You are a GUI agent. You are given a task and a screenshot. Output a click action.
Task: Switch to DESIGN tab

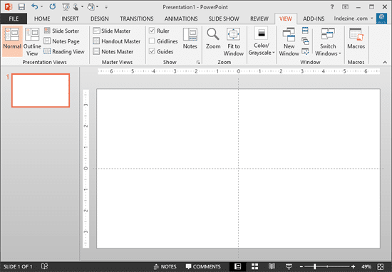point(100,19)
